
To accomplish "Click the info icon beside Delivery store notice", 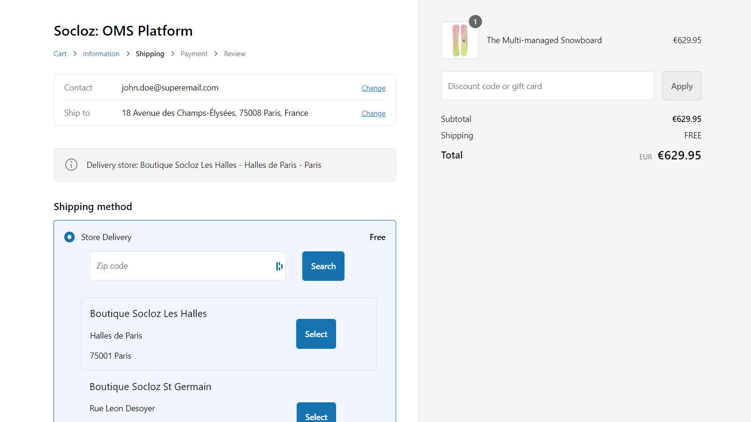I will [71, 165].
